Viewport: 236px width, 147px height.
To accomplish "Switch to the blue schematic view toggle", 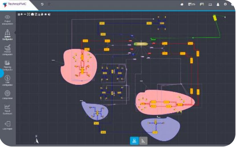I will [134, 141].
